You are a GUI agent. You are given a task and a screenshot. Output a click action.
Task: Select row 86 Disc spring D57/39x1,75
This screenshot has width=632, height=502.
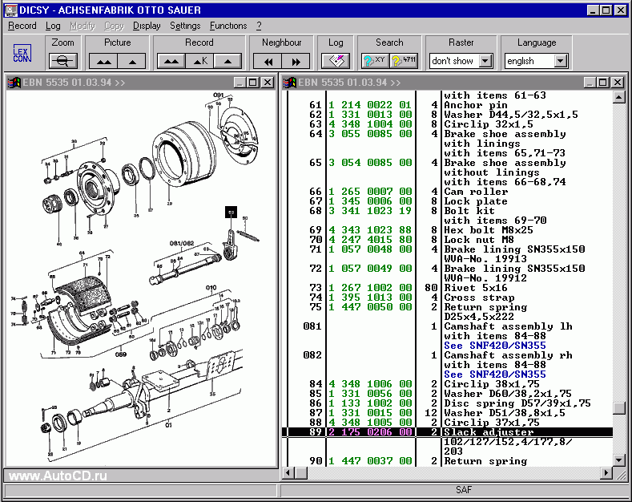coord(448,403)
